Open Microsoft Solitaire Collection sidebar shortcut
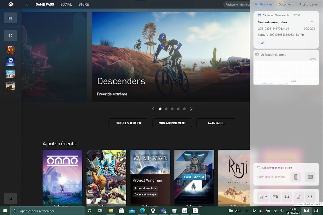Image resolution: width=323 pixels, height=215 pixels. tap(10, 62)
